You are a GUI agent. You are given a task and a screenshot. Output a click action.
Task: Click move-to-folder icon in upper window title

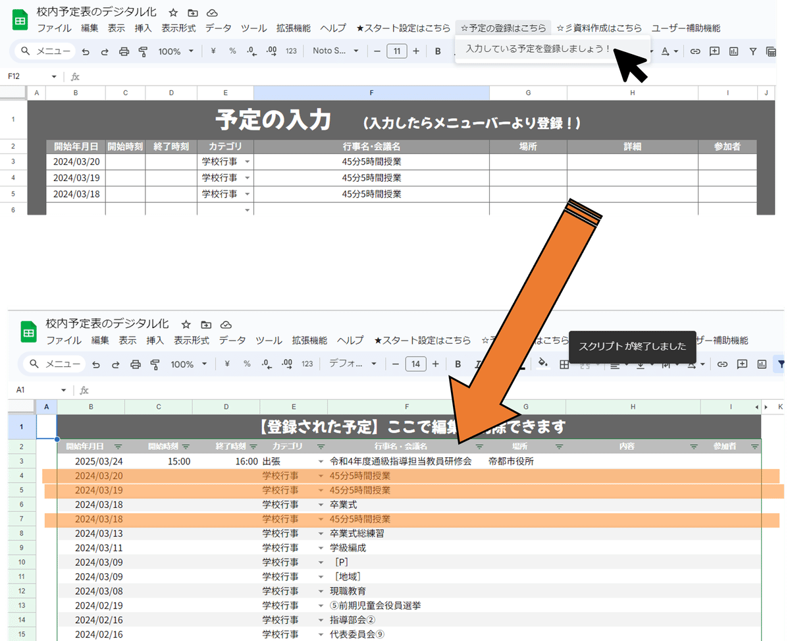coord(192,13)
